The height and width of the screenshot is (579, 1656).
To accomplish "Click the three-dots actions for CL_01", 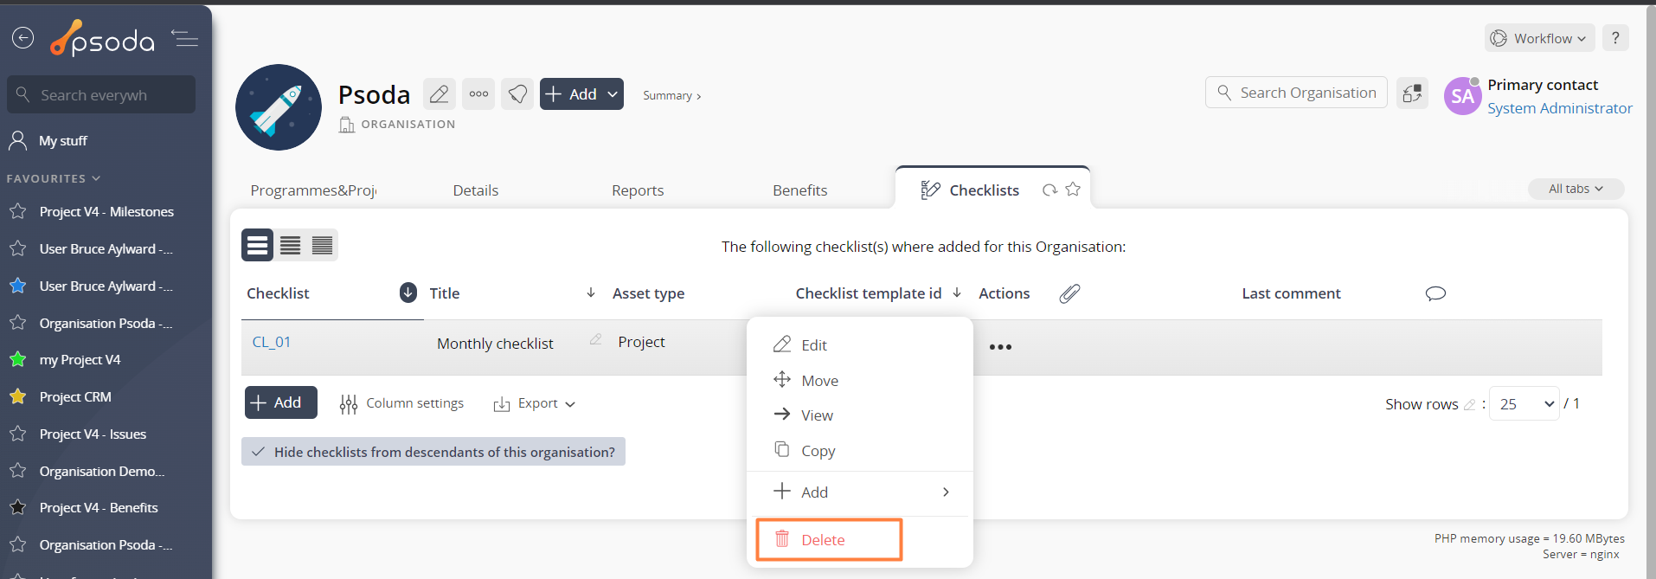I will 1000,347.
